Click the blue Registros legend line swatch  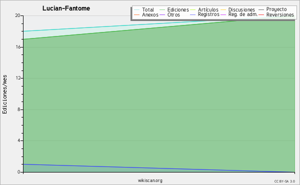coord(192,14)
